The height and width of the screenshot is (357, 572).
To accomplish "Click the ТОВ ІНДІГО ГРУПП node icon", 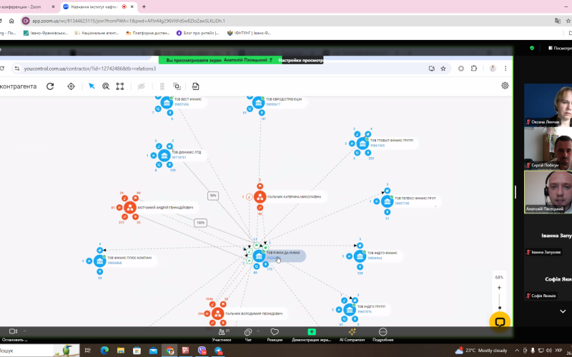I will pyautogui.click(x=350, y=310).
